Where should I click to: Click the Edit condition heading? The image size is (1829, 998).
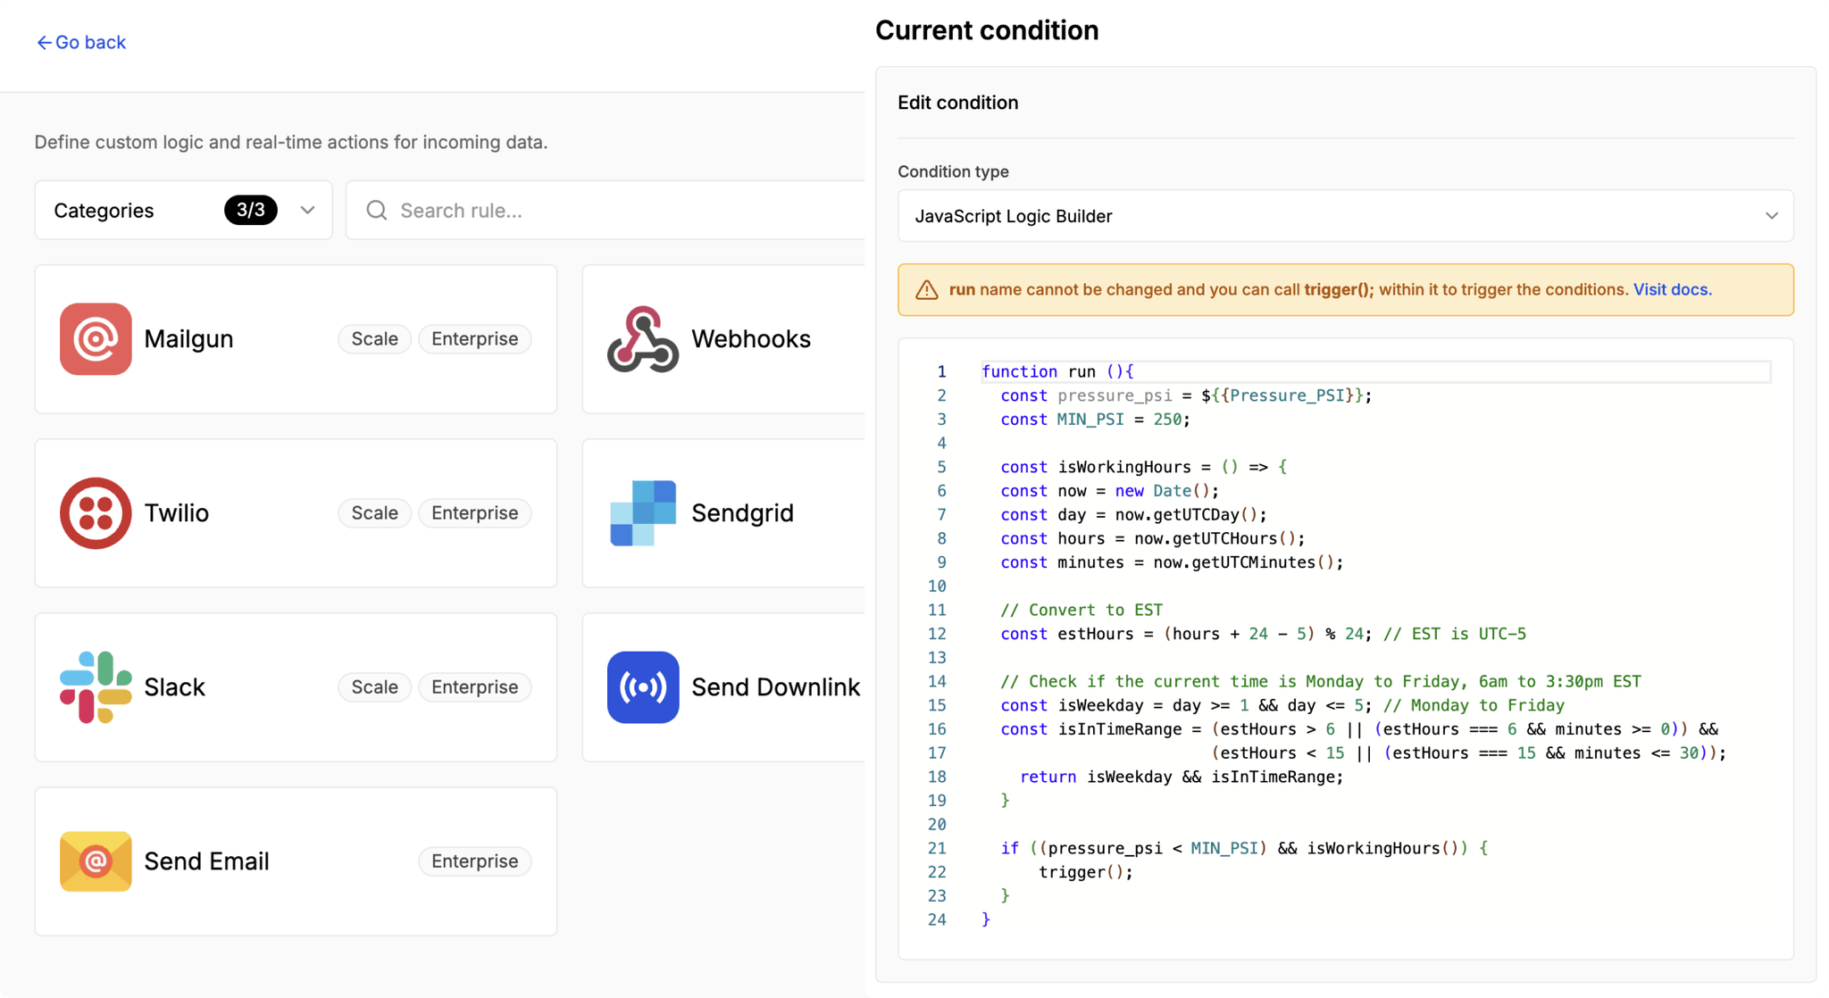957,103
